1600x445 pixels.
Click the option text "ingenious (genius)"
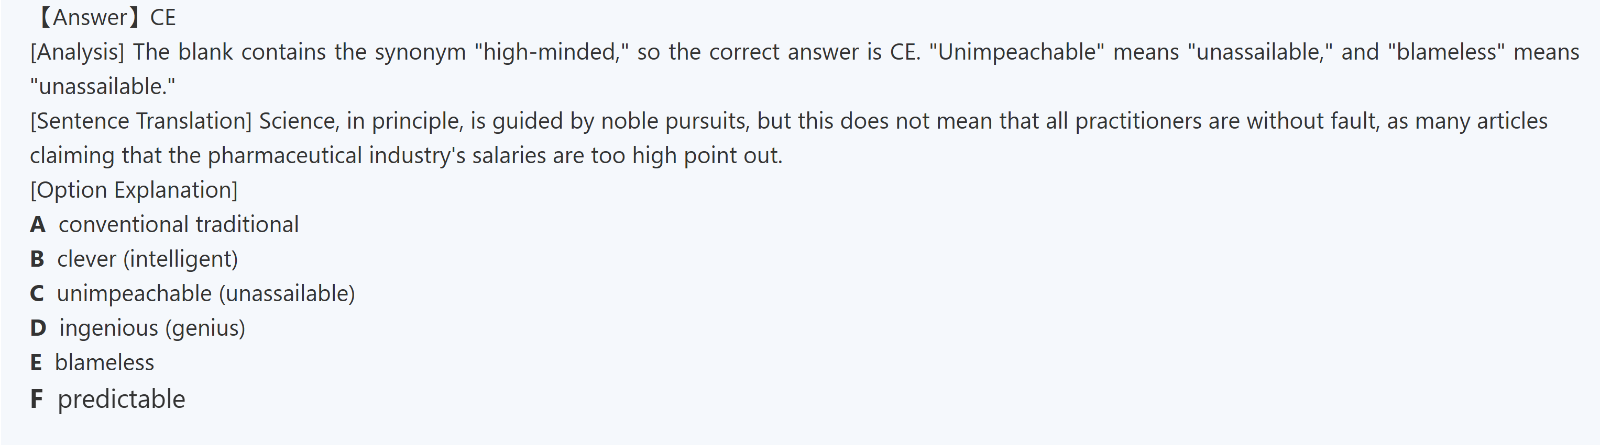tap(152, 328)
